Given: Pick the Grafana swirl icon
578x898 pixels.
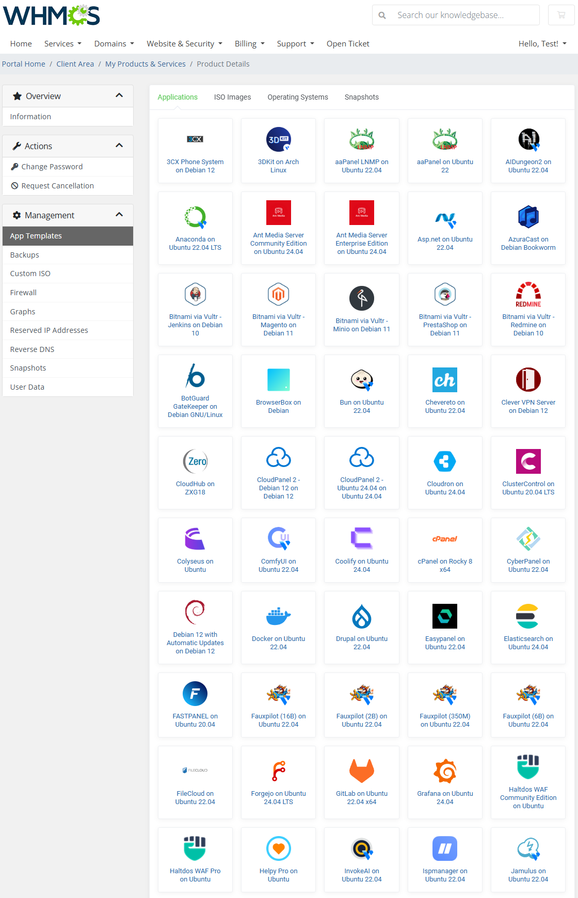Looking at the screenshot, I should (445, 771).
